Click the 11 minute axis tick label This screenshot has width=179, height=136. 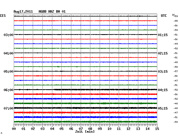click(119, 129)
